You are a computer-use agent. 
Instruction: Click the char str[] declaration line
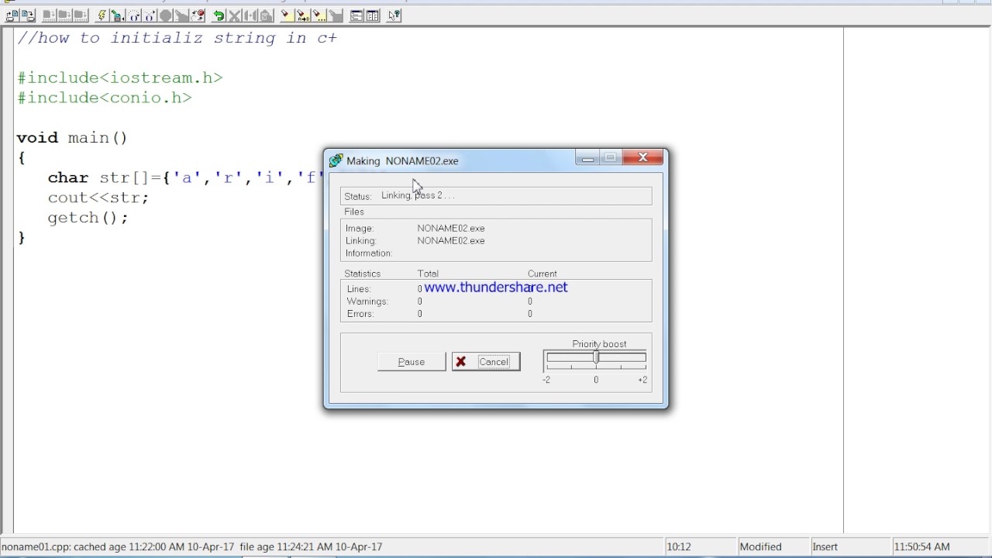tap(185, 177)
